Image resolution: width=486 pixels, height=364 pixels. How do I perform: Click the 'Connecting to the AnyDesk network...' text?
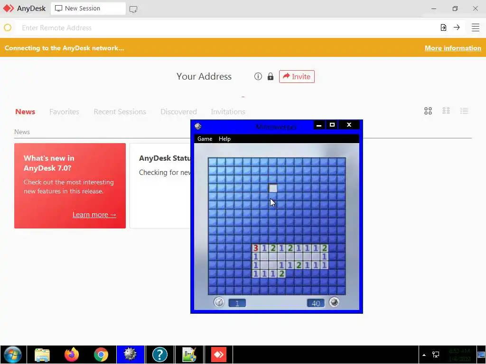click(x=65, y=48)
